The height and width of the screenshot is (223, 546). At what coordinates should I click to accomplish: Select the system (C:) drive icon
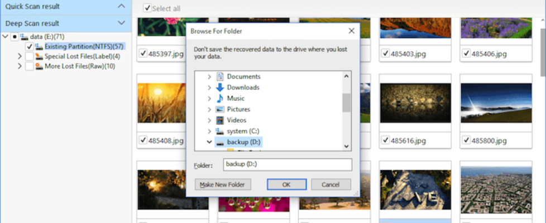pyautogui.click(x=219, y=131)
